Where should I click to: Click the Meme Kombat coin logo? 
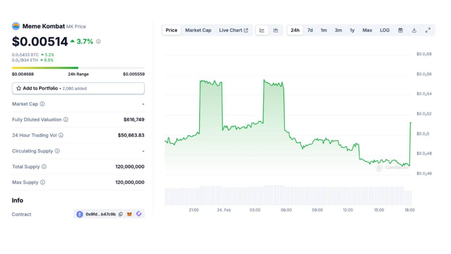pos(16,26)
